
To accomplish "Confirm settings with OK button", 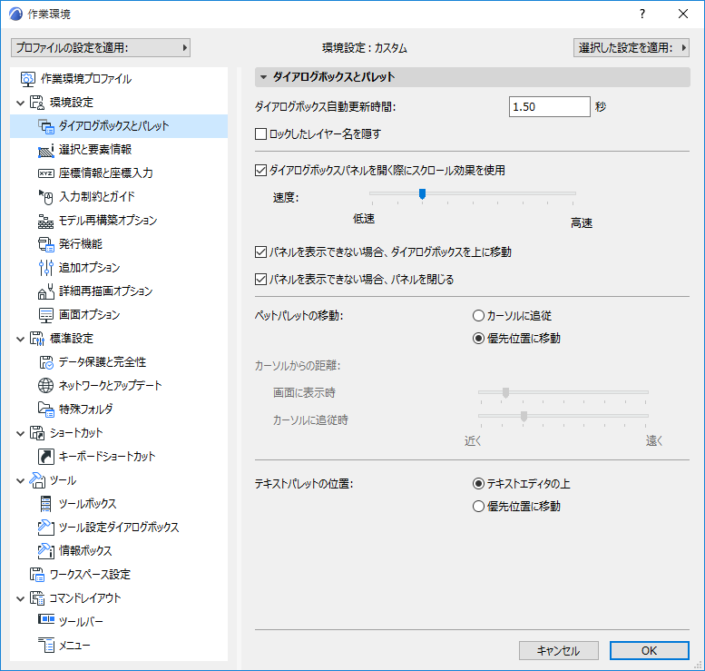I will pos(650,651).
